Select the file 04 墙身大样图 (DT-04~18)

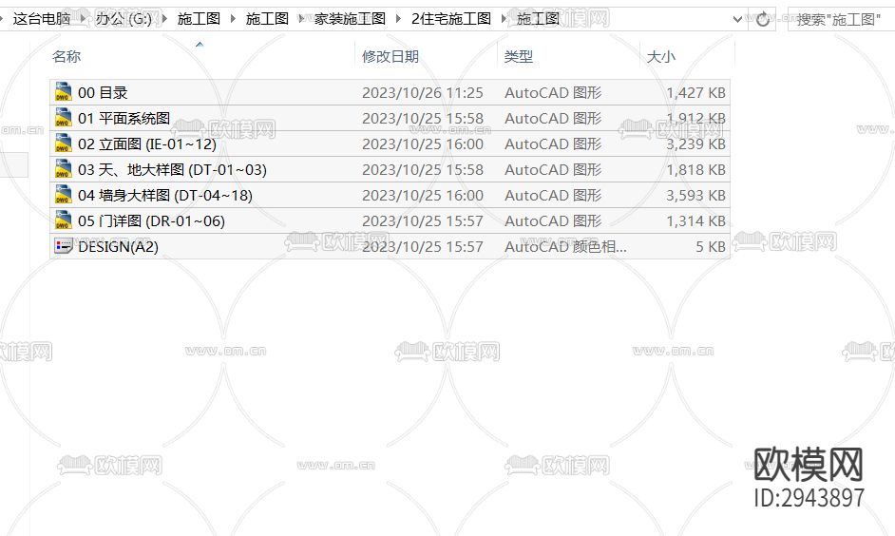165,195
